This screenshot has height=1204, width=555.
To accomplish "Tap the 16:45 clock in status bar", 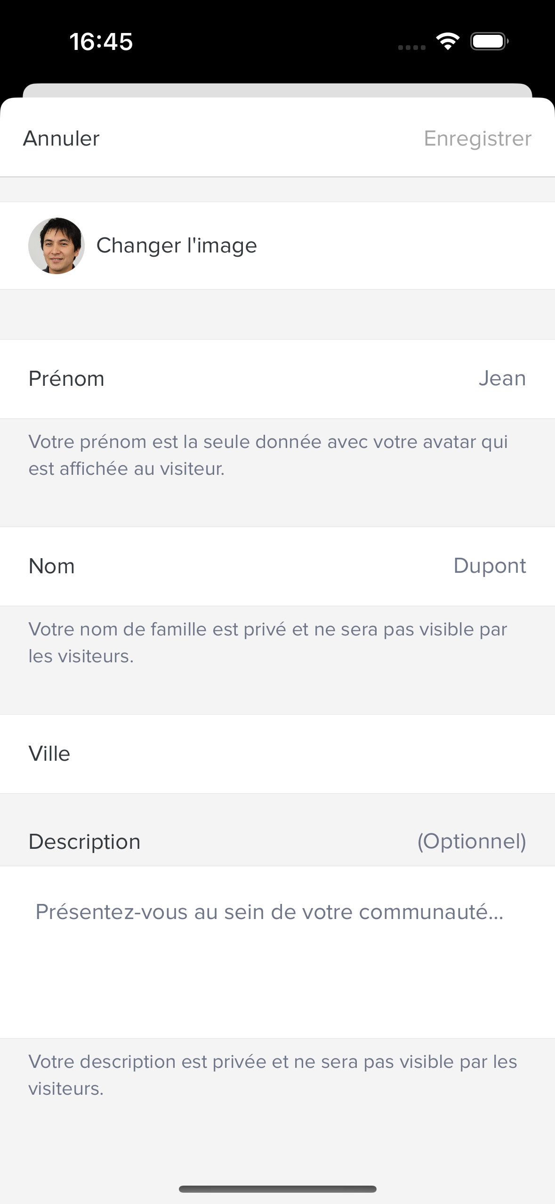I will (x=101, y=41).
